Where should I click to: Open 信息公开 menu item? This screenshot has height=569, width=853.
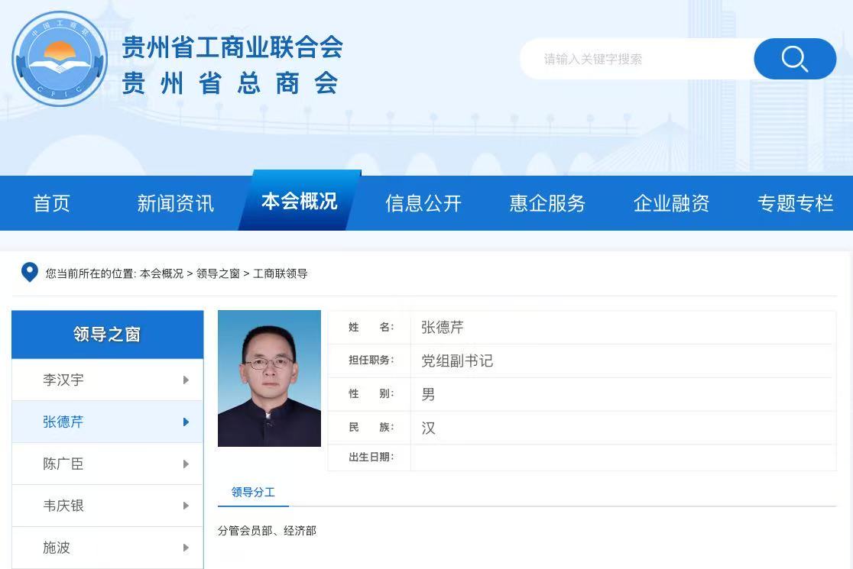(x=423, y=203)
